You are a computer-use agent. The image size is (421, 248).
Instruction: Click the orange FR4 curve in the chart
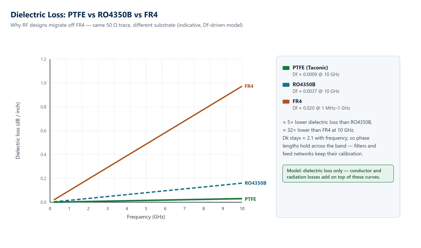click(148, 143)
